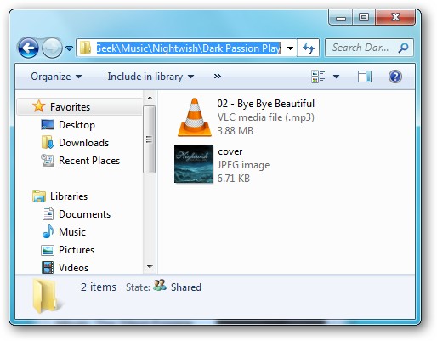Show hidden toolbar commands with the double chevron
This screenshot has width=437, height=341.
click(x=218, y=77)
